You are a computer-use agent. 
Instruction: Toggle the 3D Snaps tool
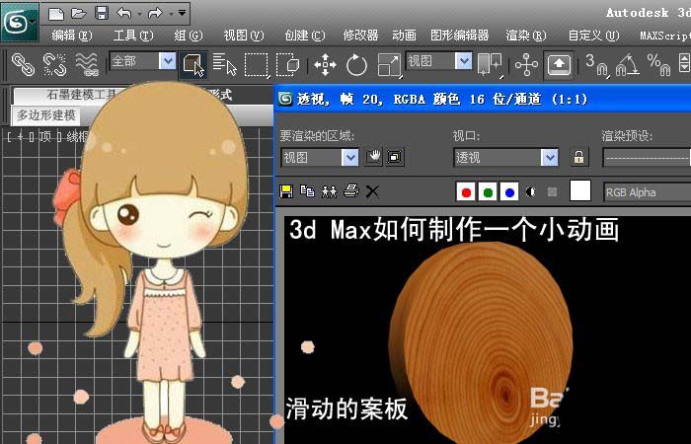597,65
